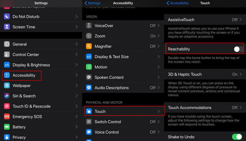Screen dimensions: 246x141
Task: Select the Wallpaper settings entry
Action: (41, 85)
